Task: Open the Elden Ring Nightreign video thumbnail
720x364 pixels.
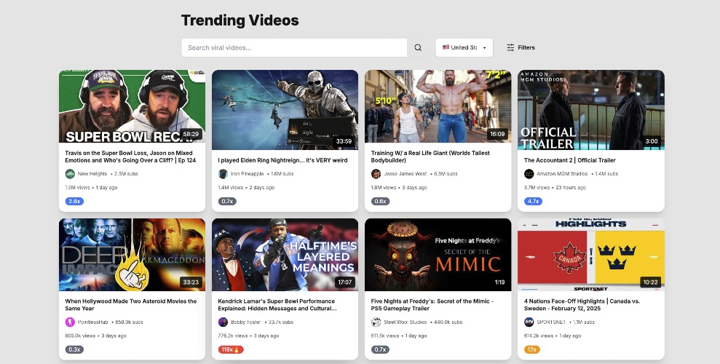Action: tap(285, 110)
